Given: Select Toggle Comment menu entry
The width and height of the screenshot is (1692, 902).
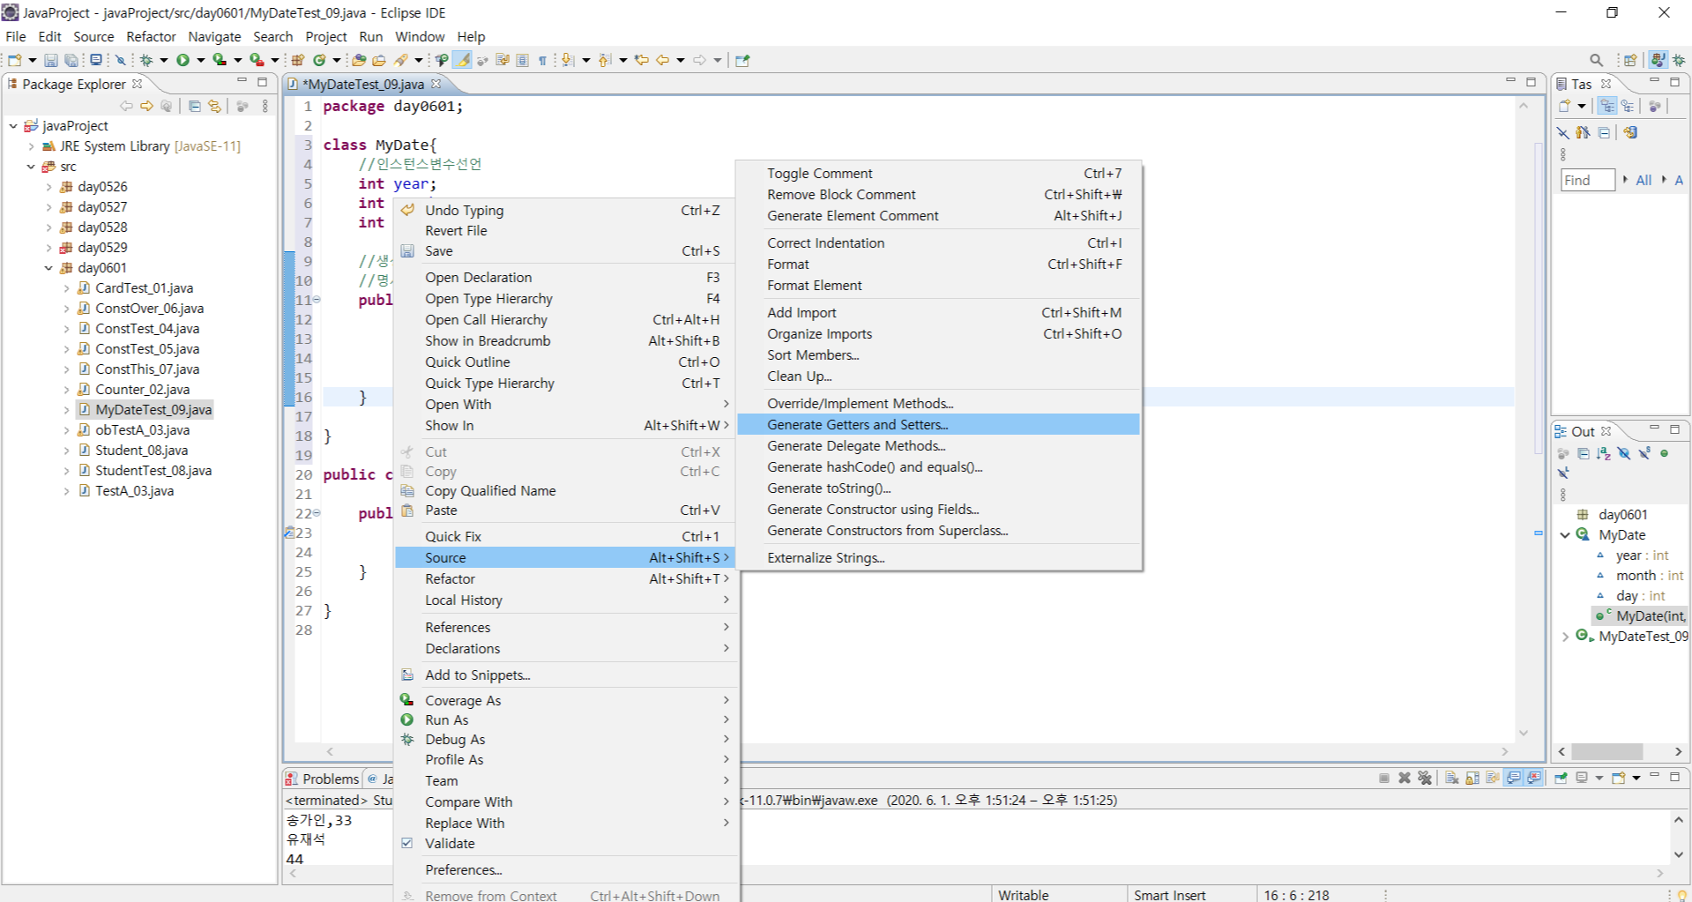Looking at the screenshot, I should point(938,174).
